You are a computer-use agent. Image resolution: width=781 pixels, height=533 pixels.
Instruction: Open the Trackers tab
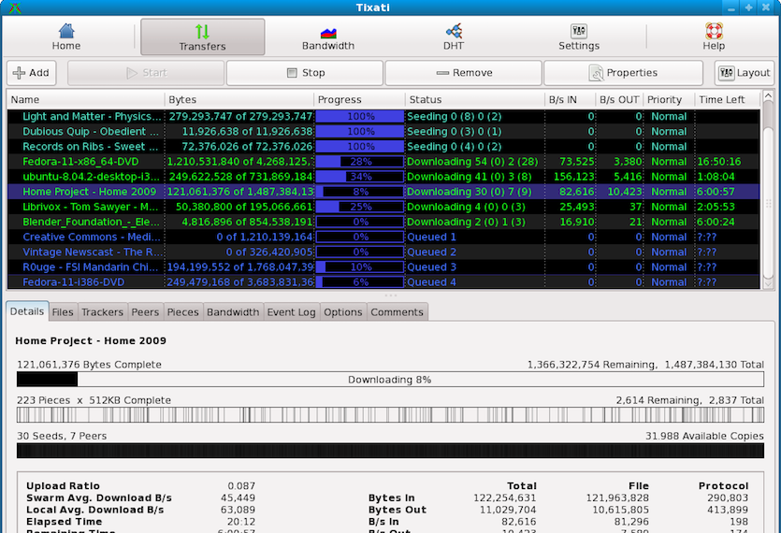pyautogui.click(x=102, y=312)
